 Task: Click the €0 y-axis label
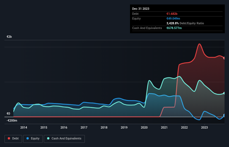coord(8,113)
